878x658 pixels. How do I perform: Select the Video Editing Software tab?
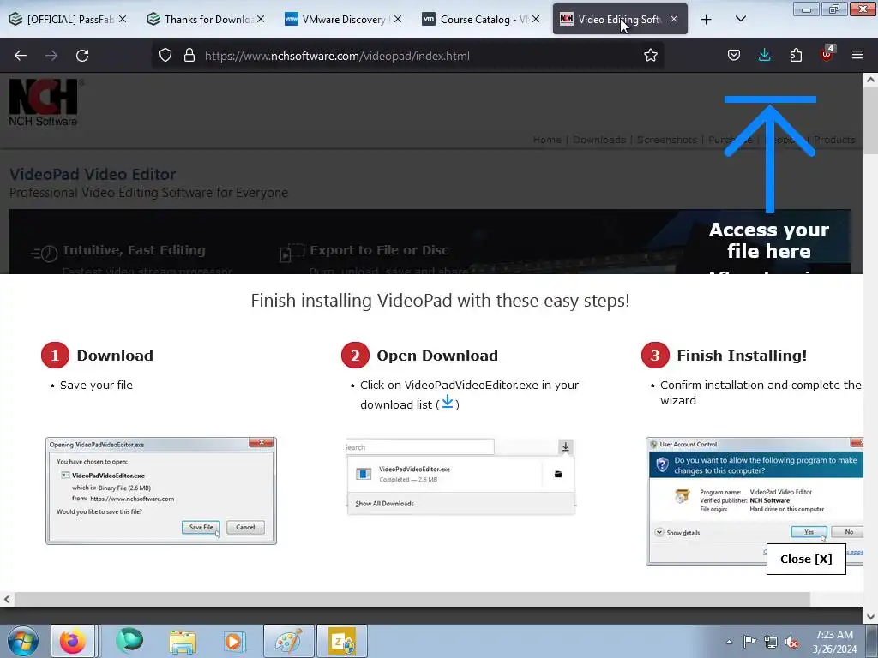click(x=619, y=19)
